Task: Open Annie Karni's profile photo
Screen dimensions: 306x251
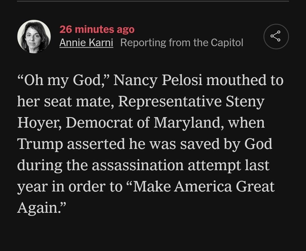Action: tap(34, 36)
